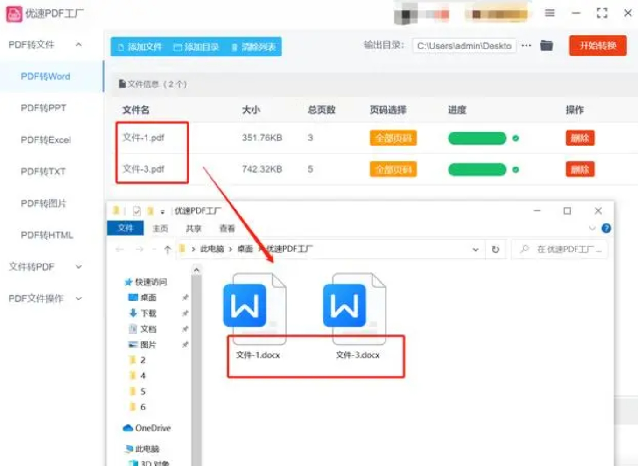Select 此电脑 in the navigation pane
638x466 pixels.
tap(147, 449)
